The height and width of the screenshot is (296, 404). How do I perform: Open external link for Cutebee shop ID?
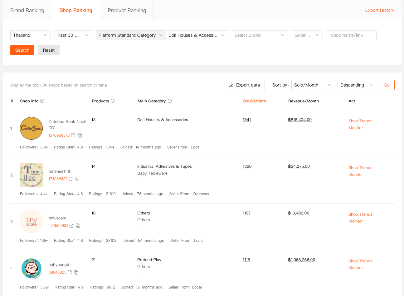pyautogui.click(x=73, y=135)
